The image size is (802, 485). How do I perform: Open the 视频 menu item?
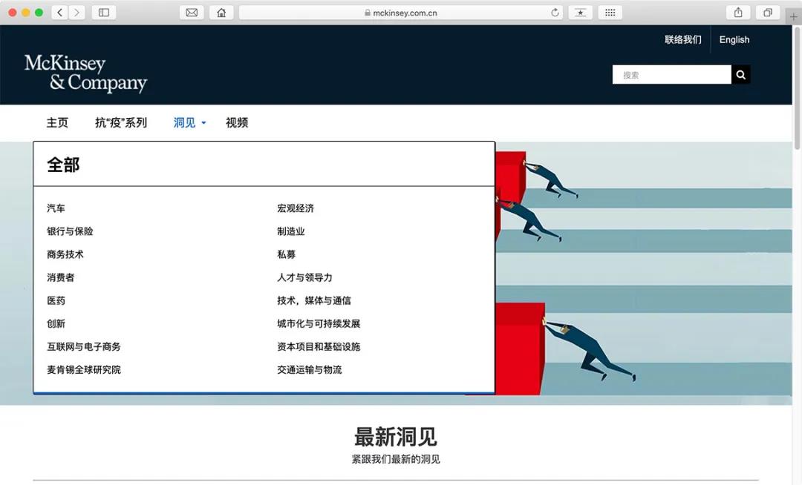click(236, 122)
